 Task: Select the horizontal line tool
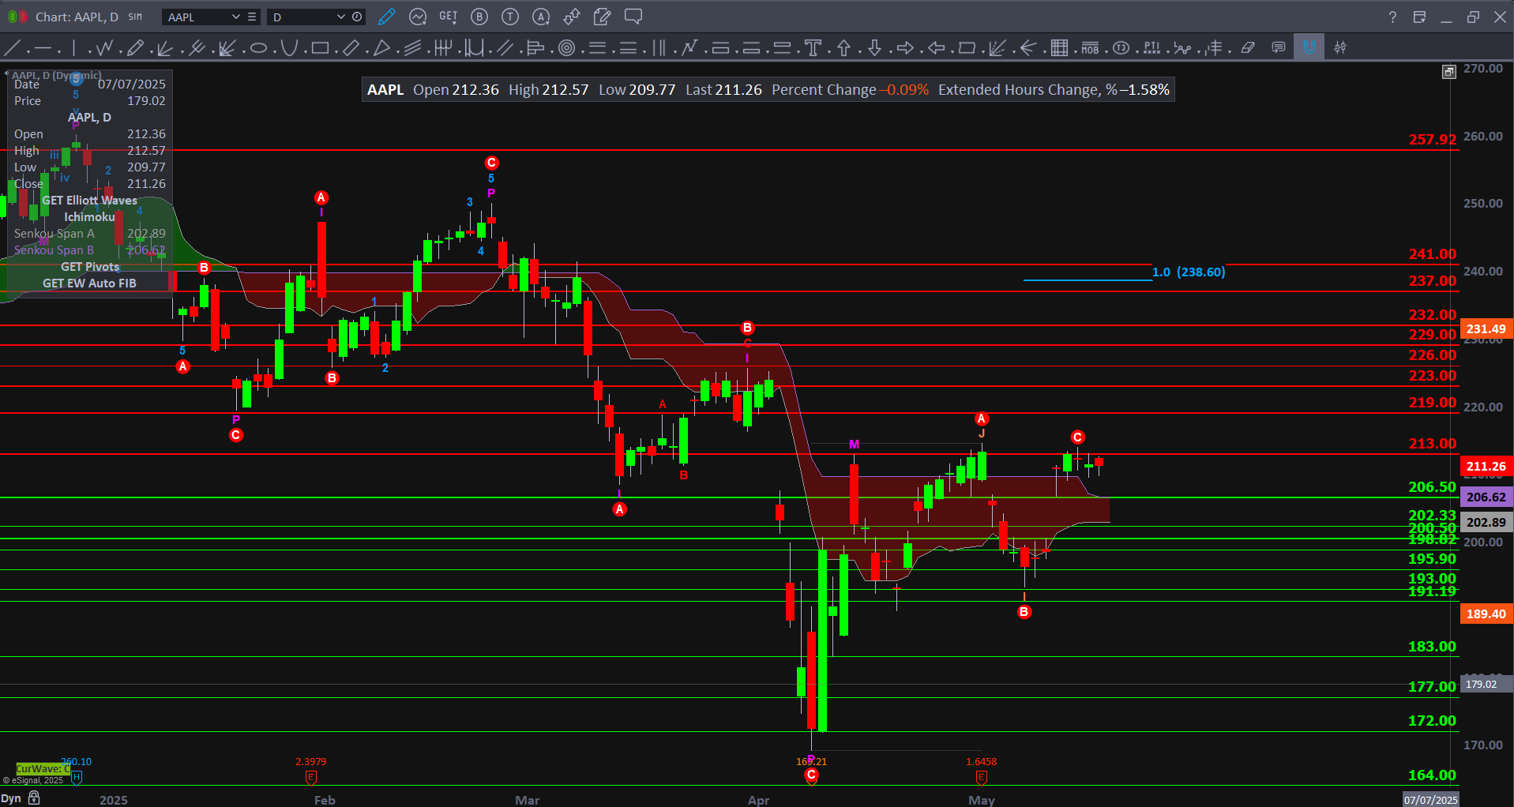[x=43, y=48]
